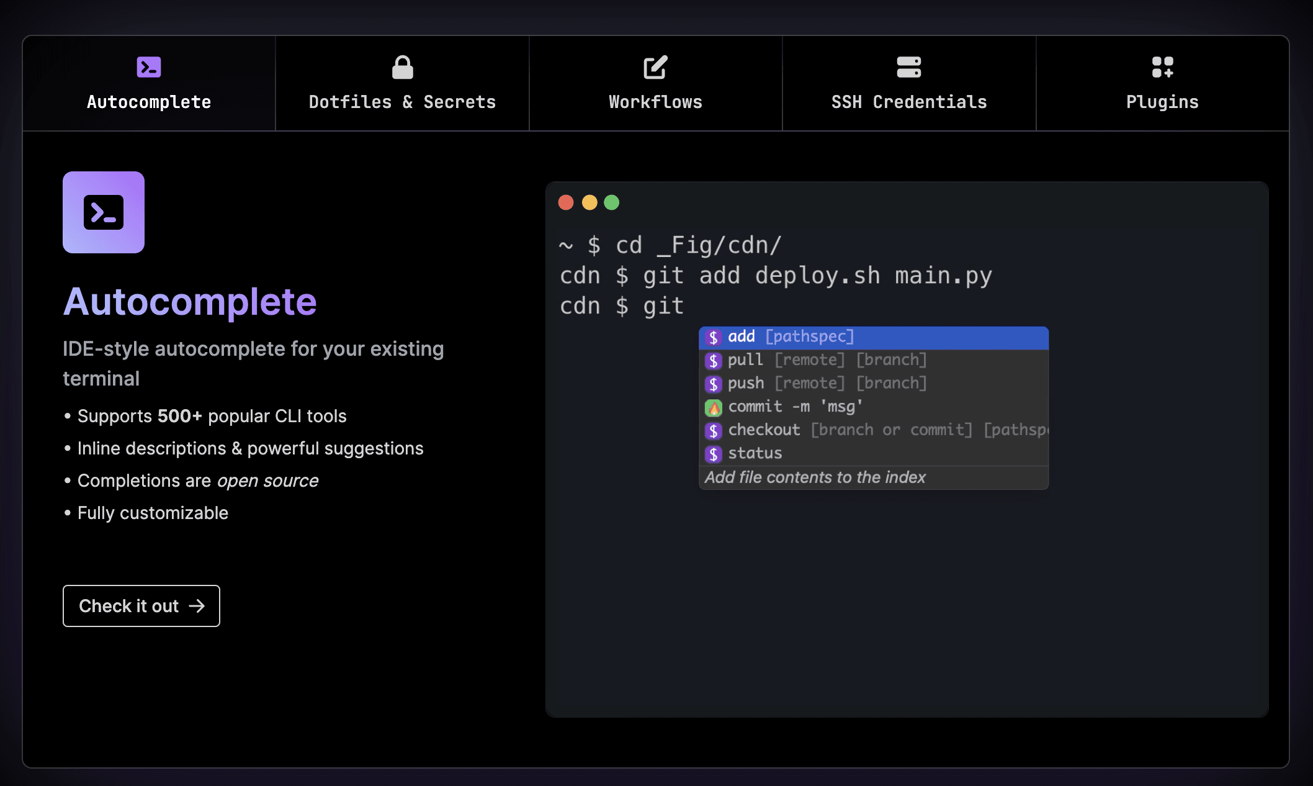Viewport: 1313px width, 786px height.
Task: Click 'Inline descriptions & powerful suggestions' bullet
Action: click(244, 448)
